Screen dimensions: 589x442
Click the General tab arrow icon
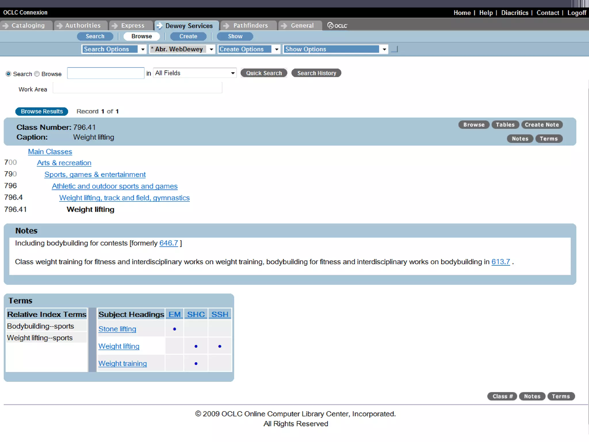(284, 26)
